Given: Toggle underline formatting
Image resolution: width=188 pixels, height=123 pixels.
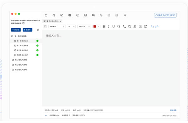Looking at the screenshot, I should (x=113, y=27).
